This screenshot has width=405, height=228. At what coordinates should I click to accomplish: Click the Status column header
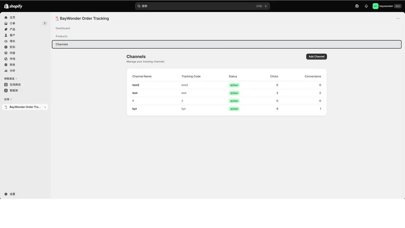[x=233, y=77]
